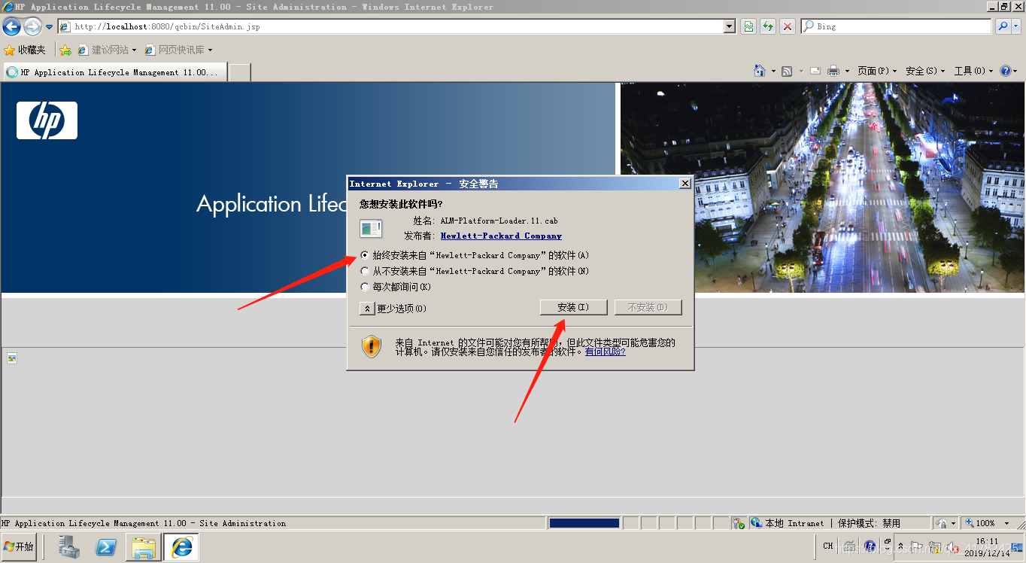The image size is (1026, 563).
Task: Open the 有何风险? risk link
Action: 606,351
